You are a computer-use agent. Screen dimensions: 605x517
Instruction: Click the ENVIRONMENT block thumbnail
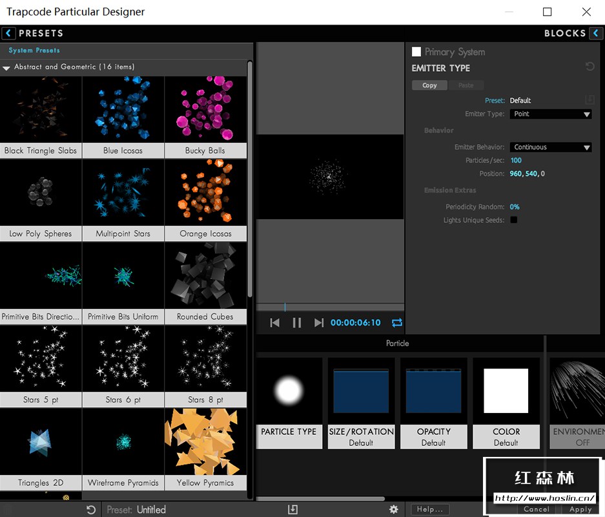(577, 391)
